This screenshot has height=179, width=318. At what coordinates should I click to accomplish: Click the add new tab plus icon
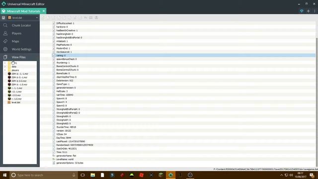tap(308, 11)
